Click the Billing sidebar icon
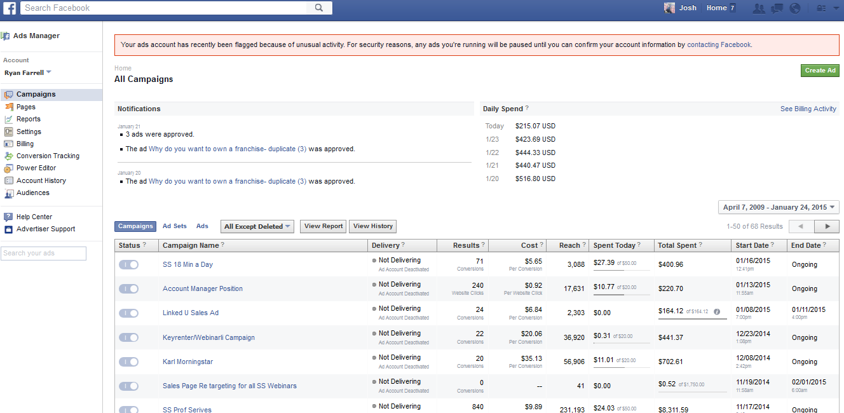Screen dimensions: 844x413 9,144
